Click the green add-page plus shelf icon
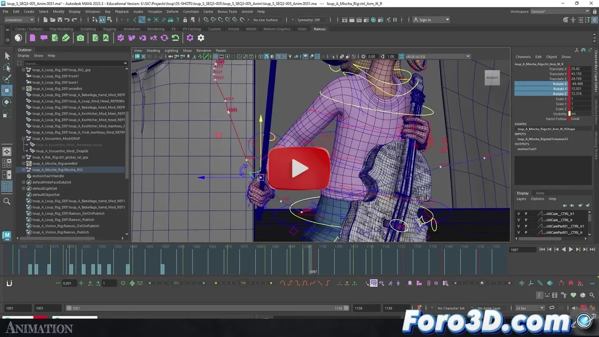The height and width of the screenshot is (337, 599). click(55, 38)
